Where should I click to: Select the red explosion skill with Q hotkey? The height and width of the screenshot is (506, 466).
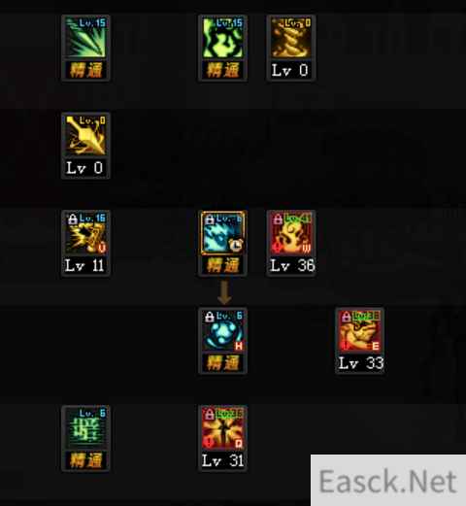coord(222,428)
